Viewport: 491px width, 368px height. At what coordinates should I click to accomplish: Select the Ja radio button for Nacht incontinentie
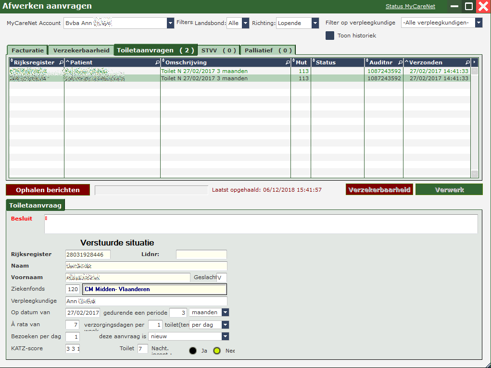193,351
